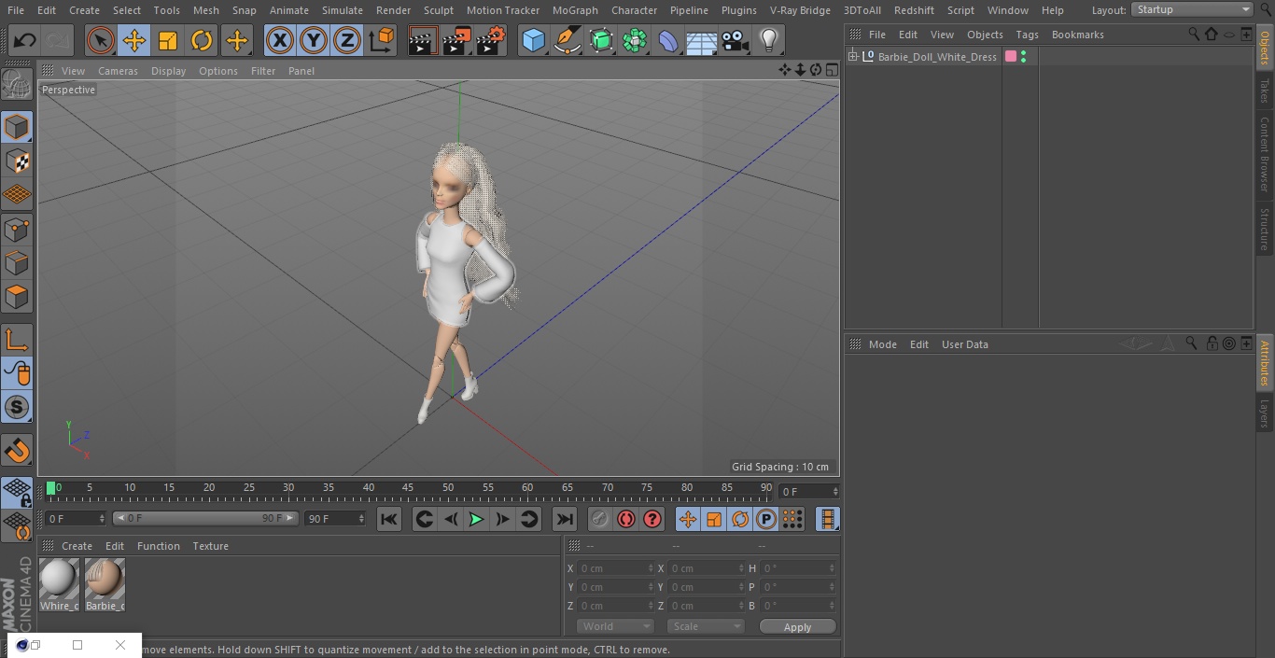Screen dimensions: 1275x658
Task: Open material manager Texture menu
Action: pyautogui.click(x=210, y=546)
